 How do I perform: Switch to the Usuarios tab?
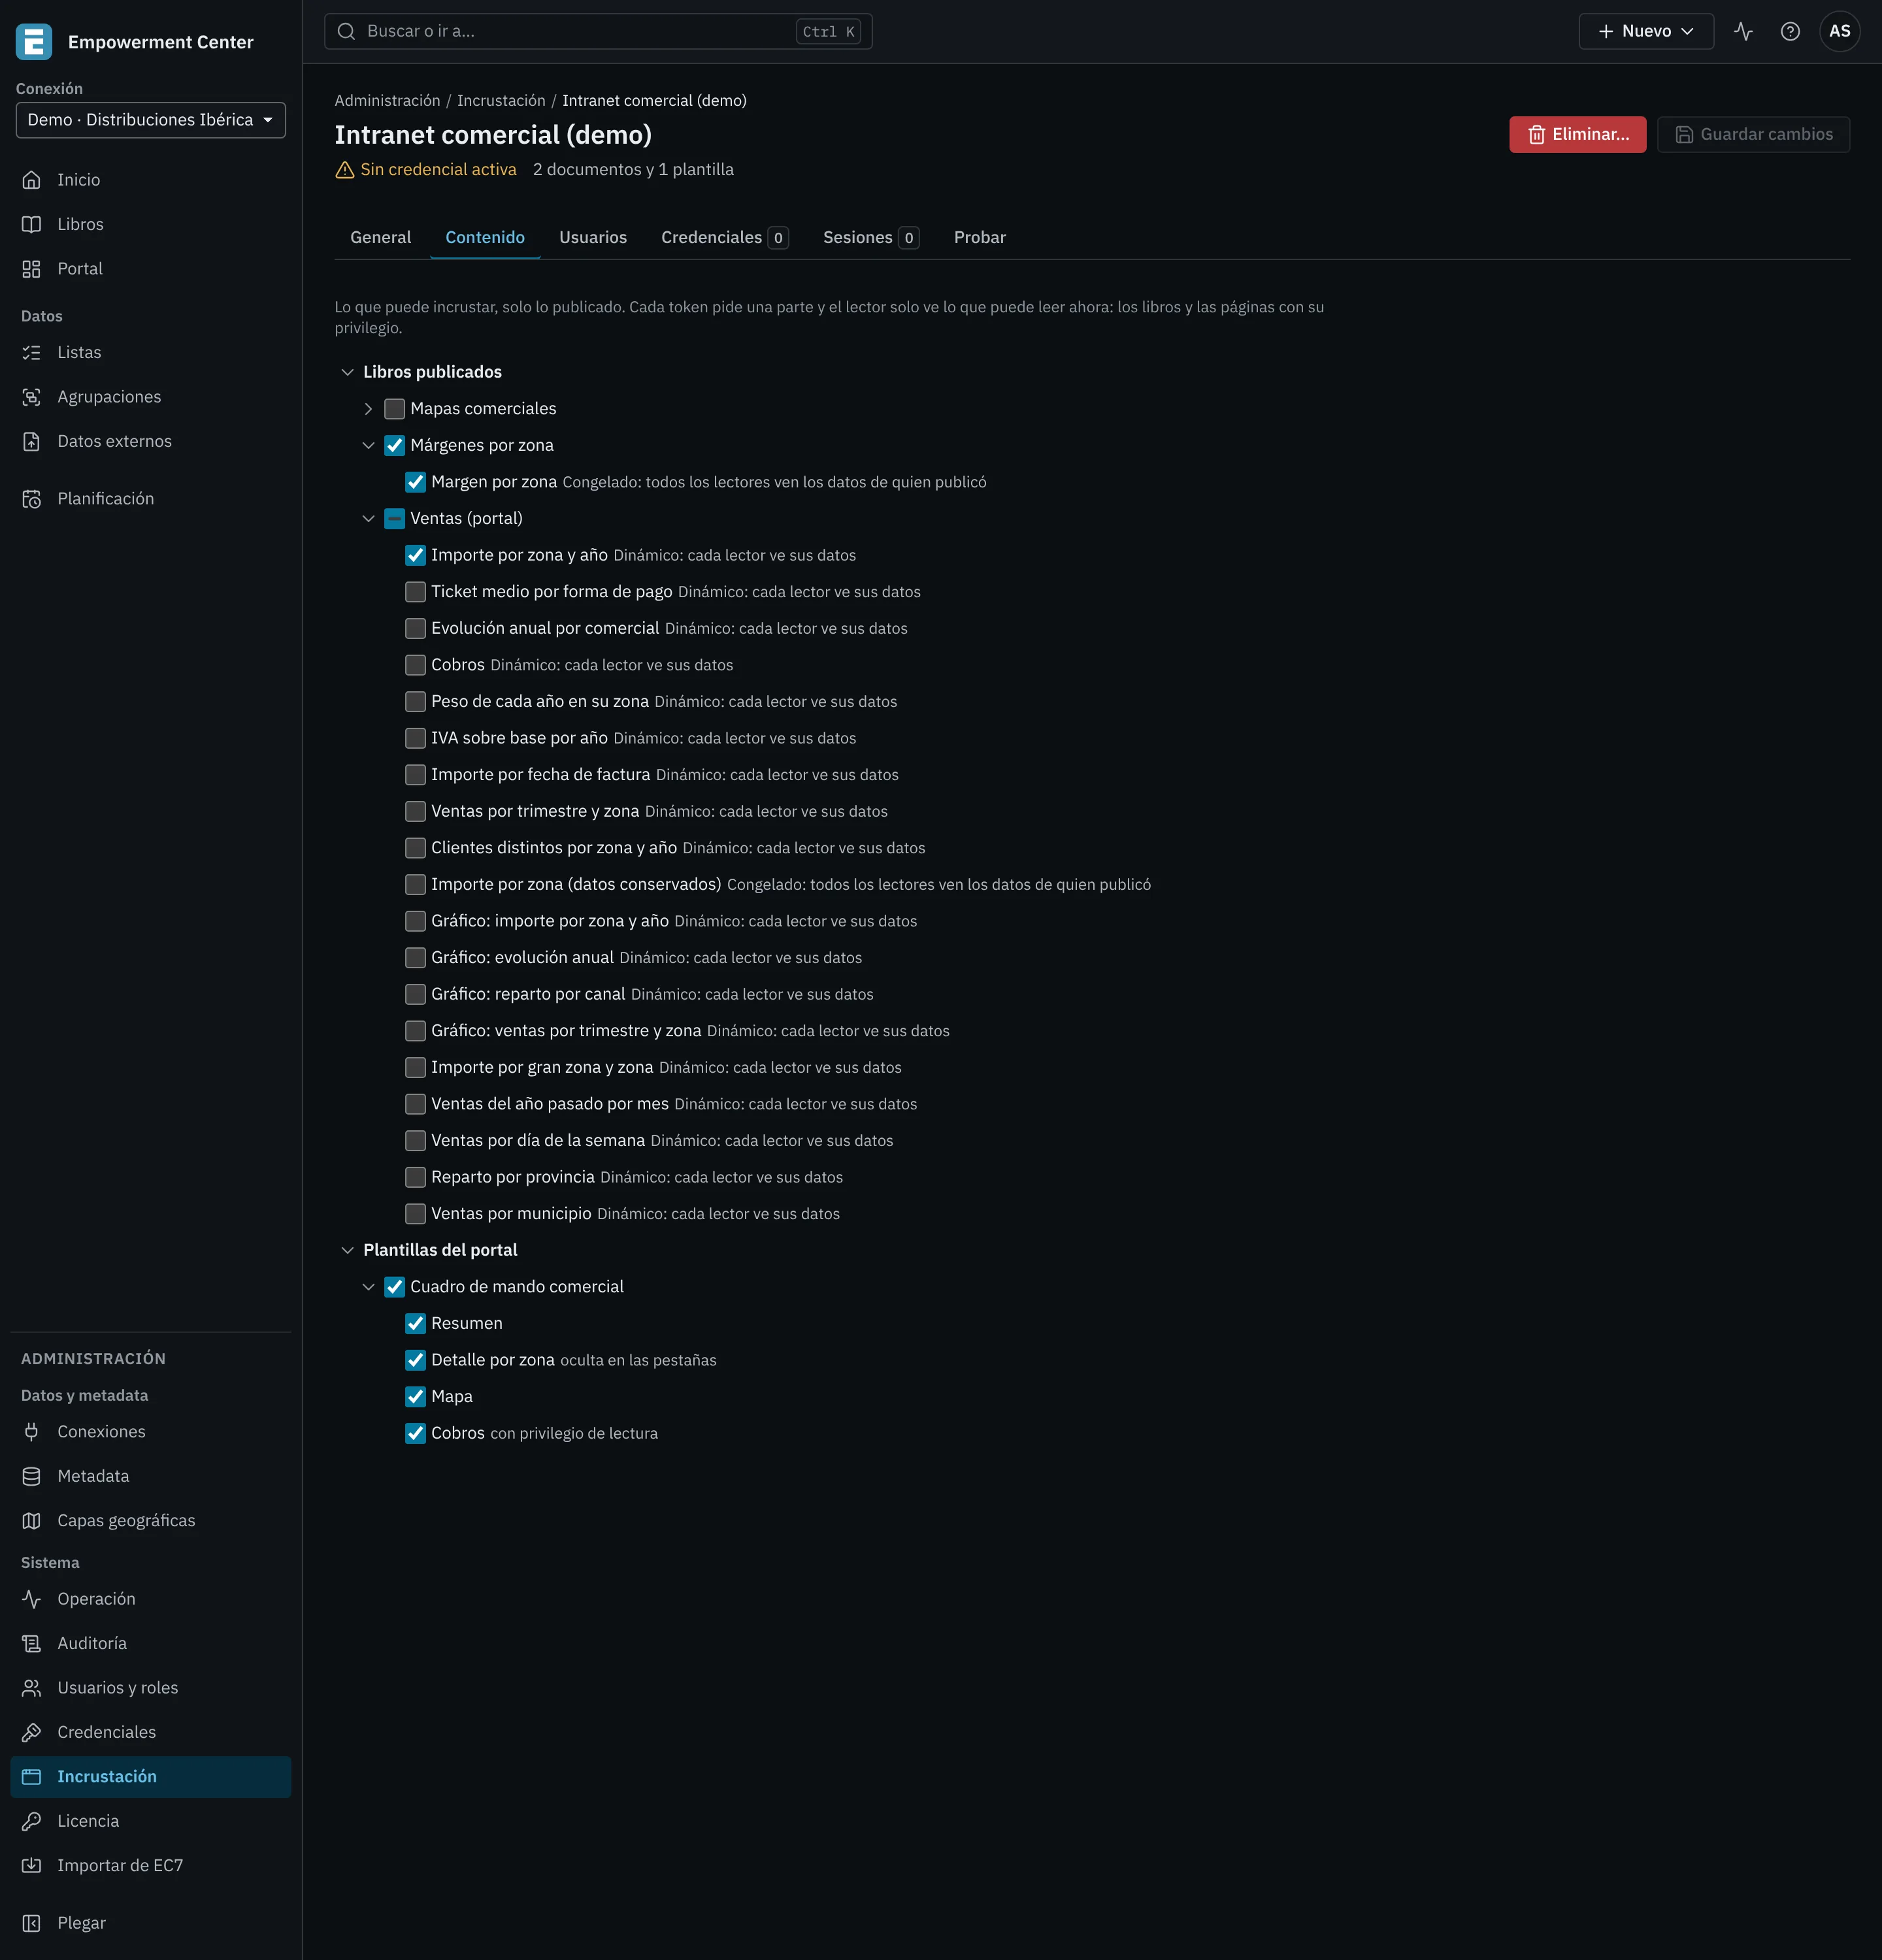click(593, 238)
